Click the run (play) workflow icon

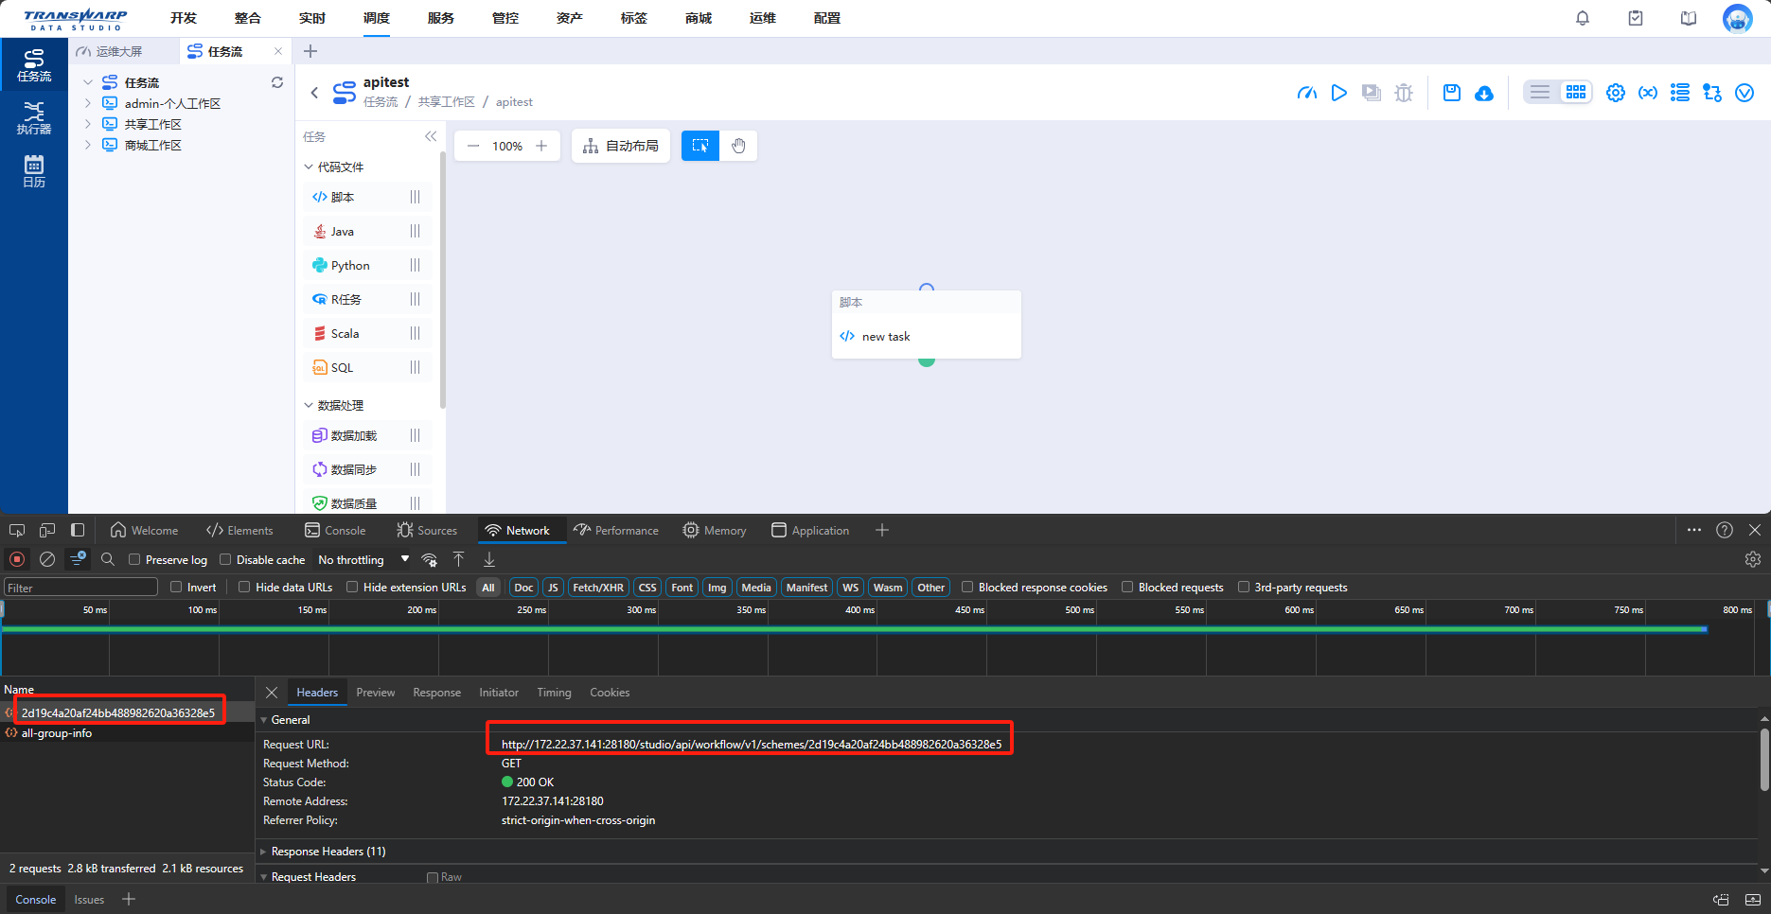click(x=1338, y=93)
